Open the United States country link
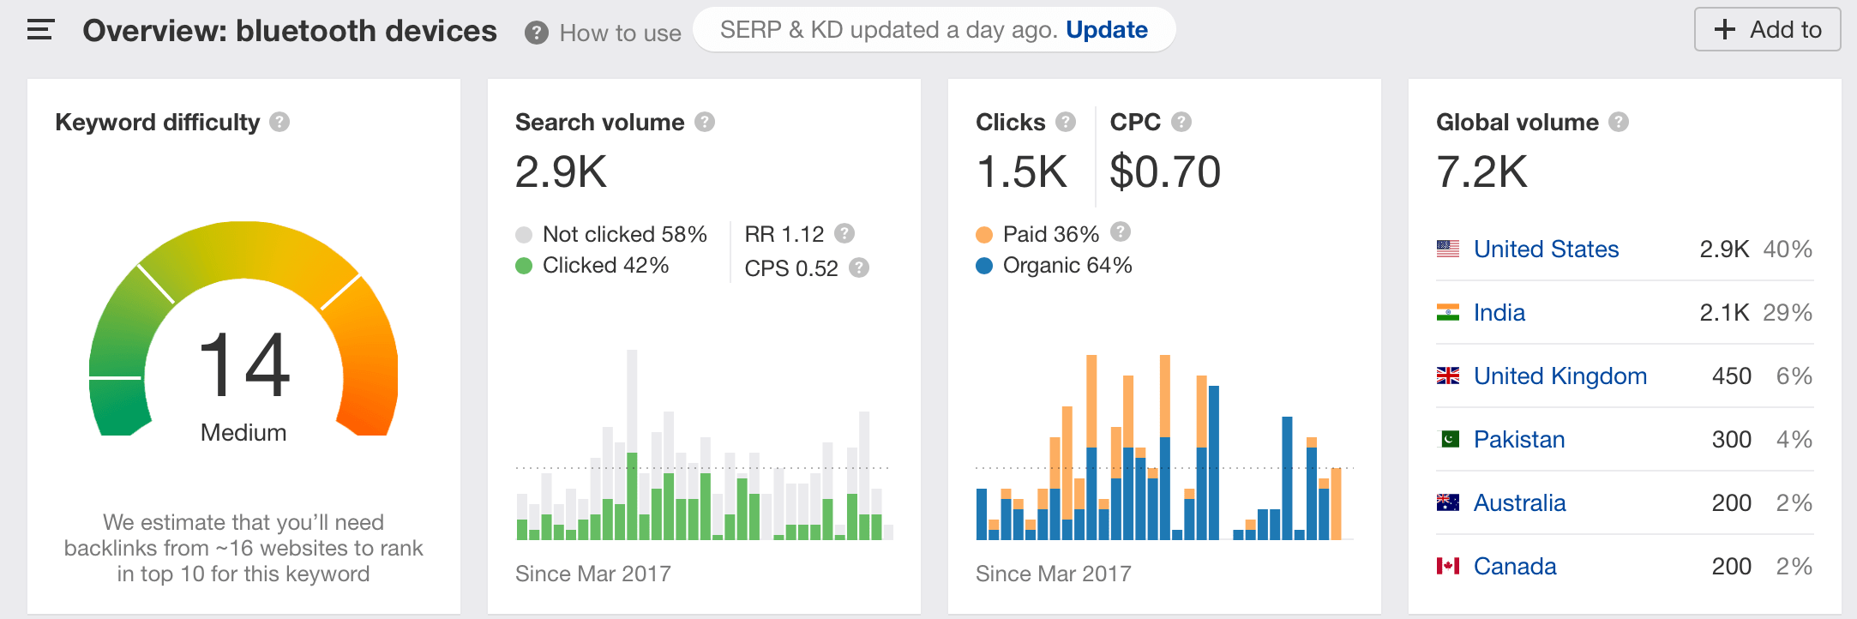This screenshot has width=1857, height=619. (x=1546, y=249)
